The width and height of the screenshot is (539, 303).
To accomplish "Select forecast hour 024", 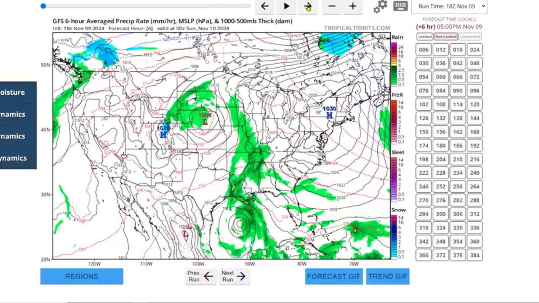I will pos(475,50).
